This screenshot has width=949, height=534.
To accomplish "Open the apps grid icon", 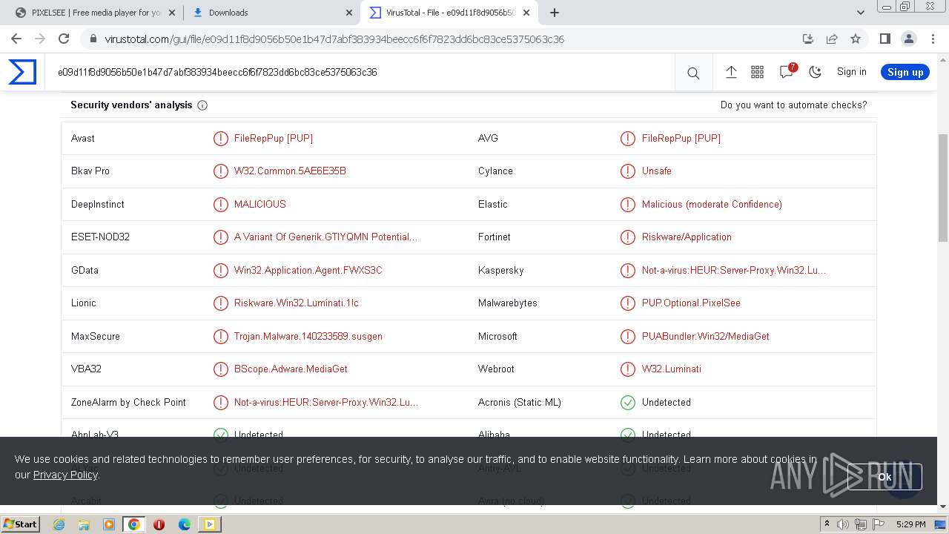I will (x=757, y=72).
